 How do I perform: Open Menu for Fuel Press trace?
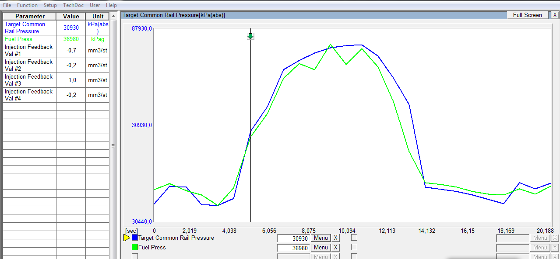pos(321,248)
